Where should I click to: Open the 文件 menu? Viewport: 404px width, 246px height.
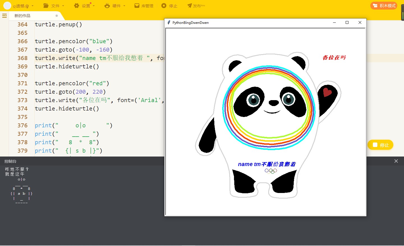[x=54, y=6]
